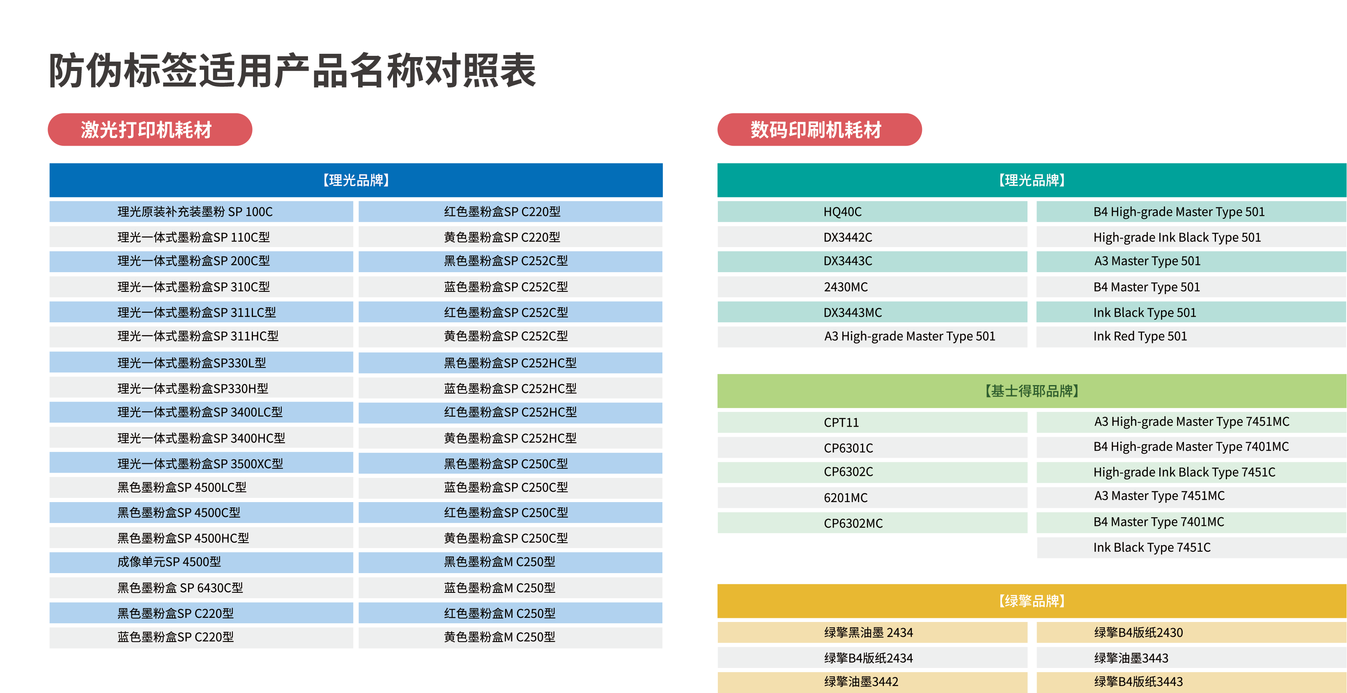The image size is (1347, 693).
Task: Click the 数码印刷机耗材 red pill label
Action: [x=819, y=130]
